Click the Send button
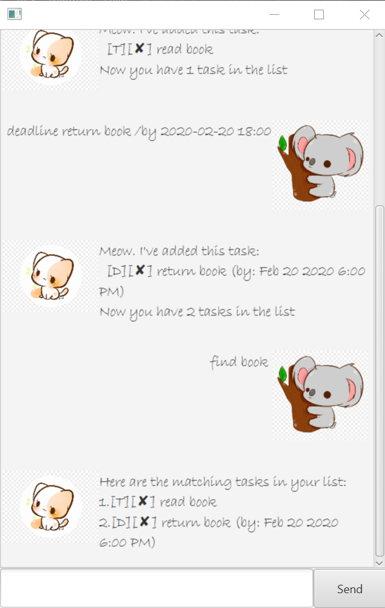Image resolution: width=385 pixels, height=608 pixels. tap(350, 589)
